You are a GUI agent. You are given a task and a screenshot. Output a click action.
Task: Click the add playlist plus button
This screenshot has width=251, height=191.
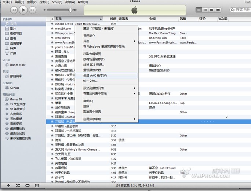[x=8, y=186]
